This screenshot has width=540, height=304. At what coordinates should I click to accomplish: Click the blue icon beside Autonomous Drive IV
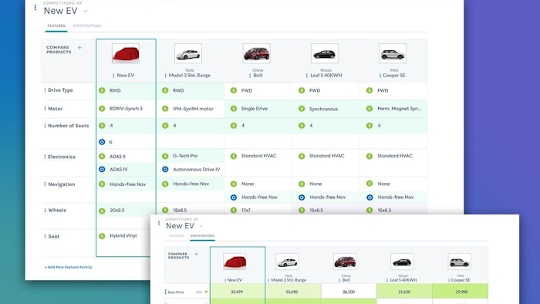point(165,170)
